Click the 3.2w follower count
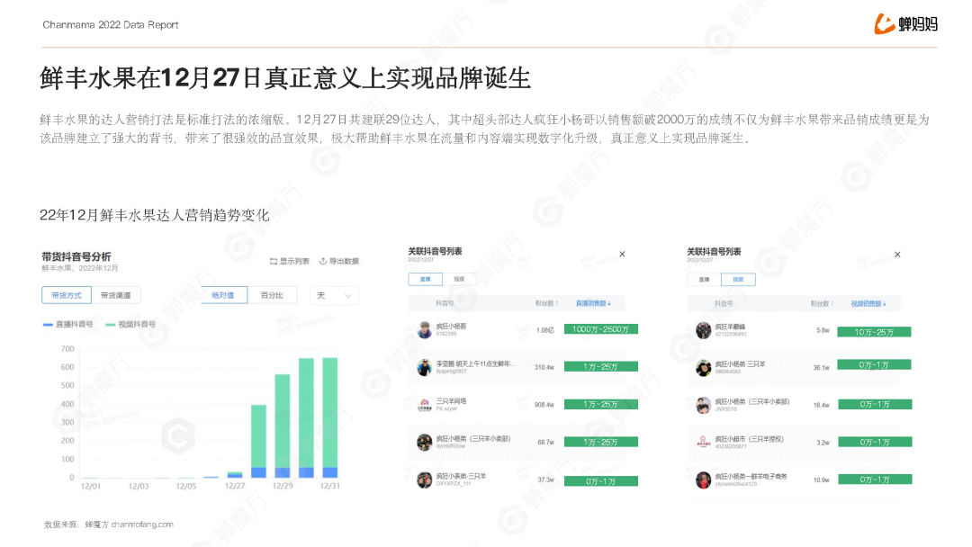 (x=823, y=443)
